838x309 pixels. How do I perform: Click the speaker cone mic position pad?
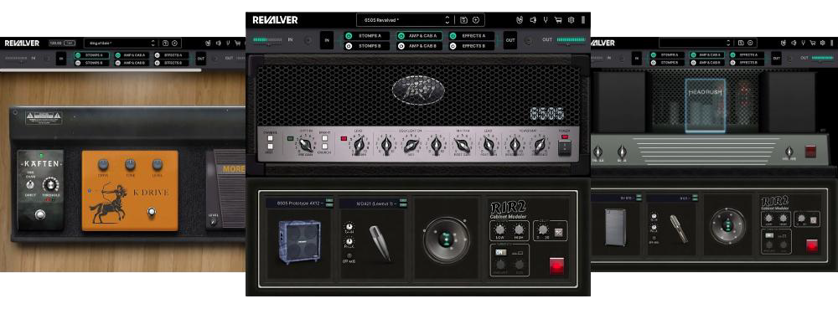447,239
